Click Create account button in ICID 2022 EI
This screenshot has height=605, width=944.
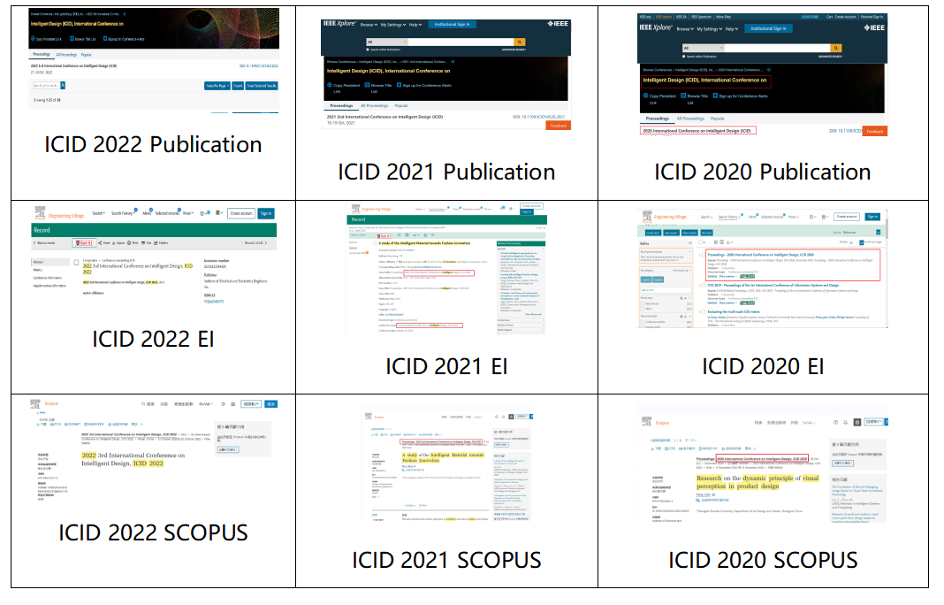241,213
